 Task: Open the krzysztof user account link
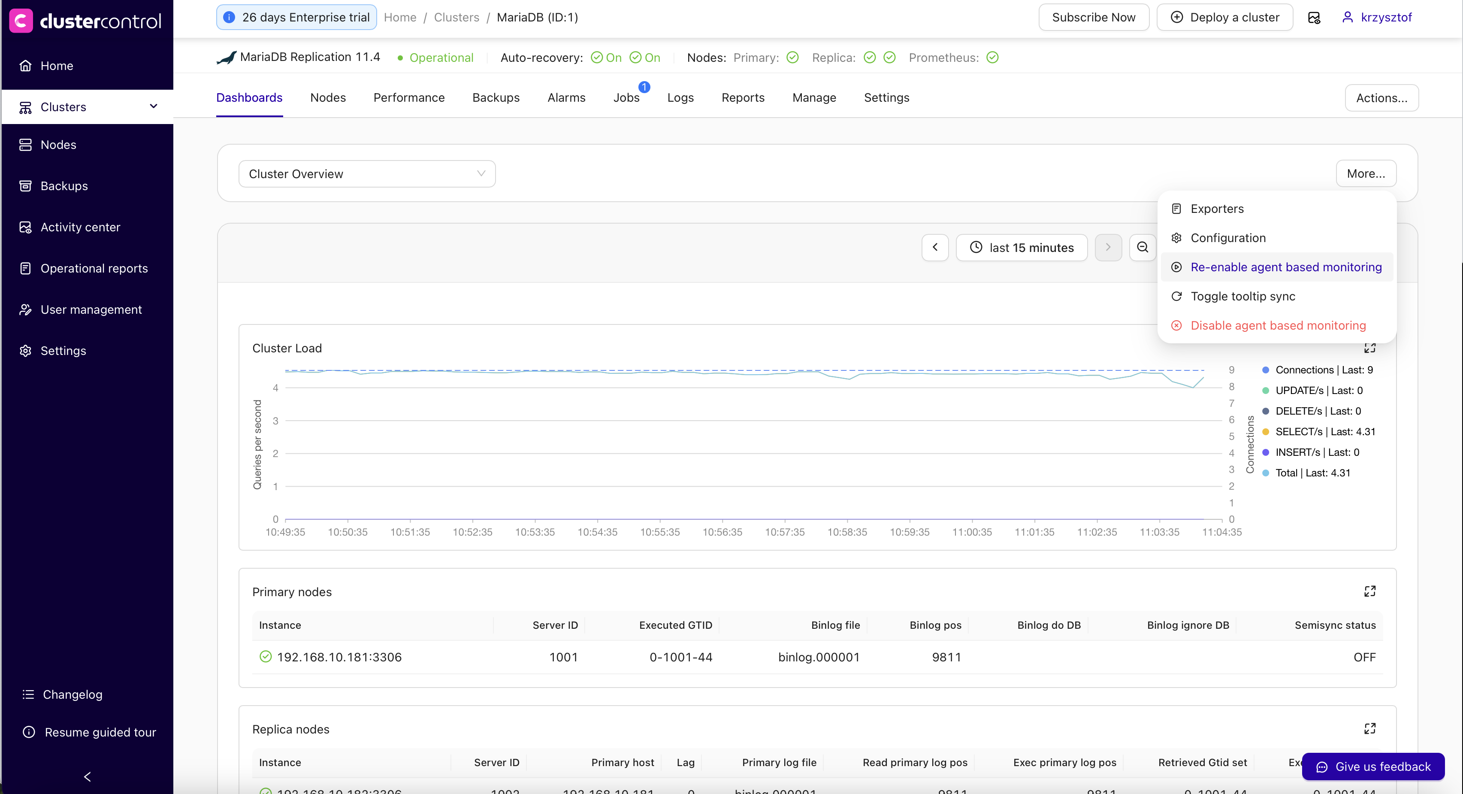(1386, 17)
